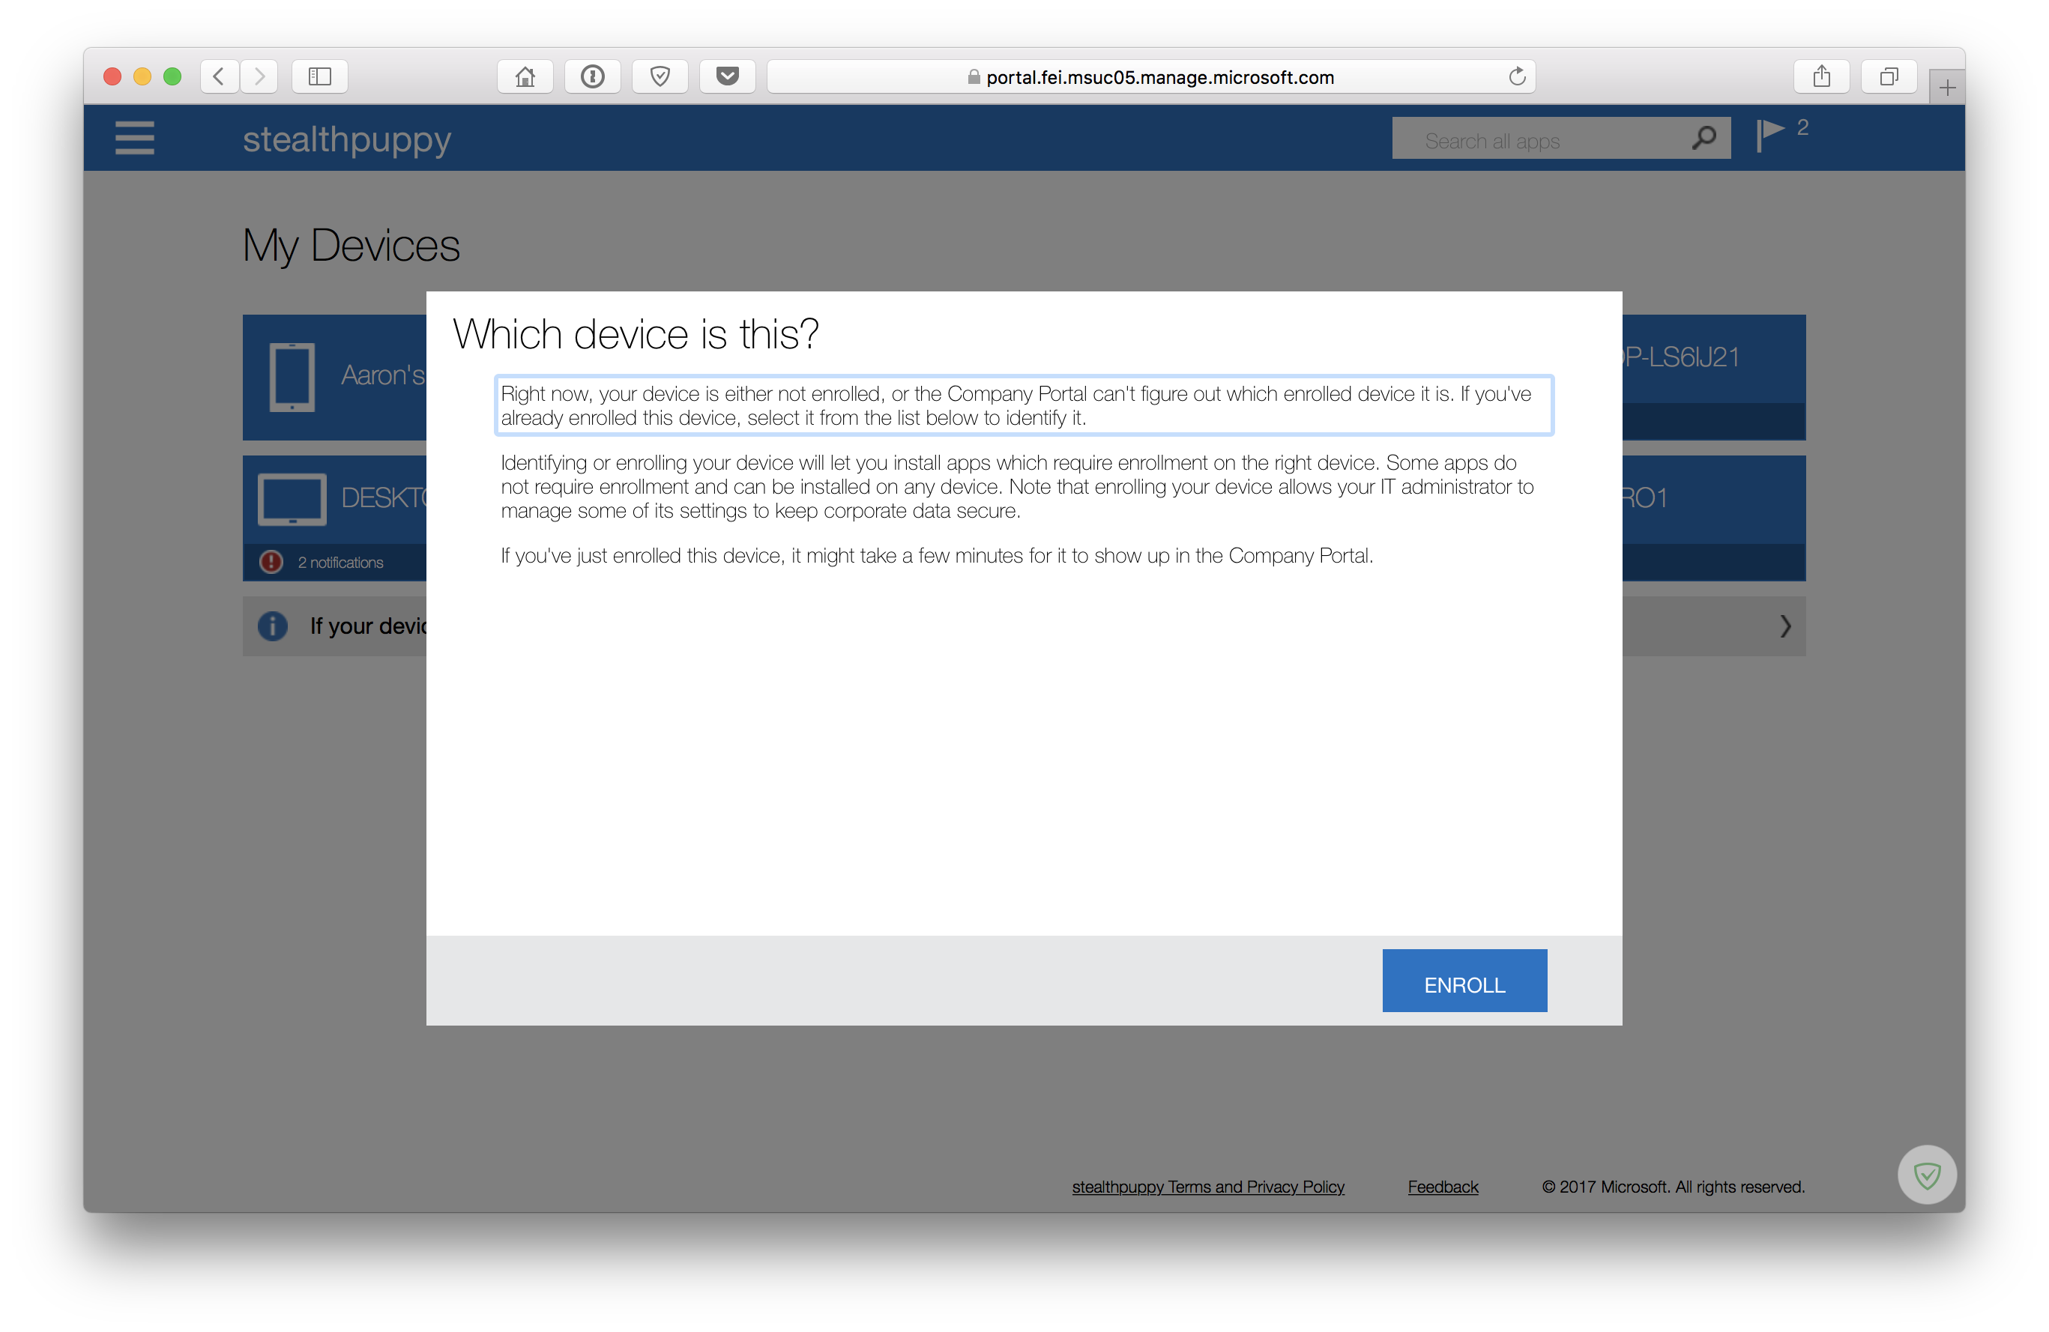Click the reload page button in browser

[1512, 78]
